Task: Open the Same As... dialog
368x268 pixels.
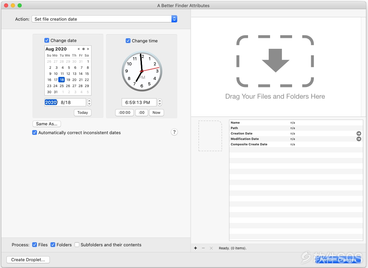Action: point(47,124)
